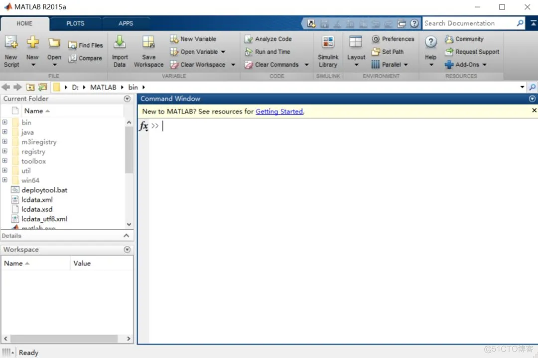Click Request Support
538x358 pixels.
click(x=472, y=52)
